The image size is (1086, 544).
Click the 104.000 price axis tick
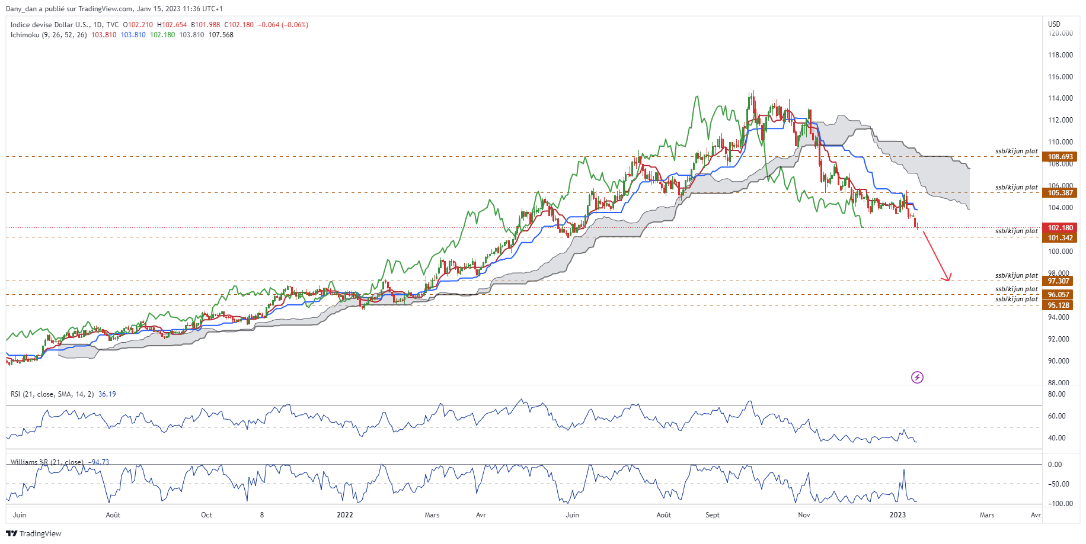click(x=1061, y=208)
